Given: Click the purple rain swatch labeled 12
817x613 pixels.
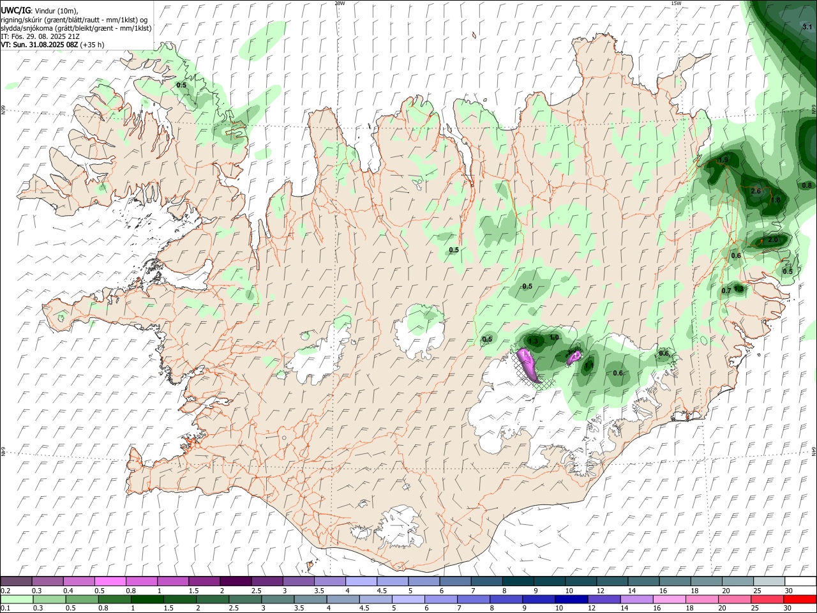Looking at the screenshot, I should pyautogui.click(x=604, y=599).
